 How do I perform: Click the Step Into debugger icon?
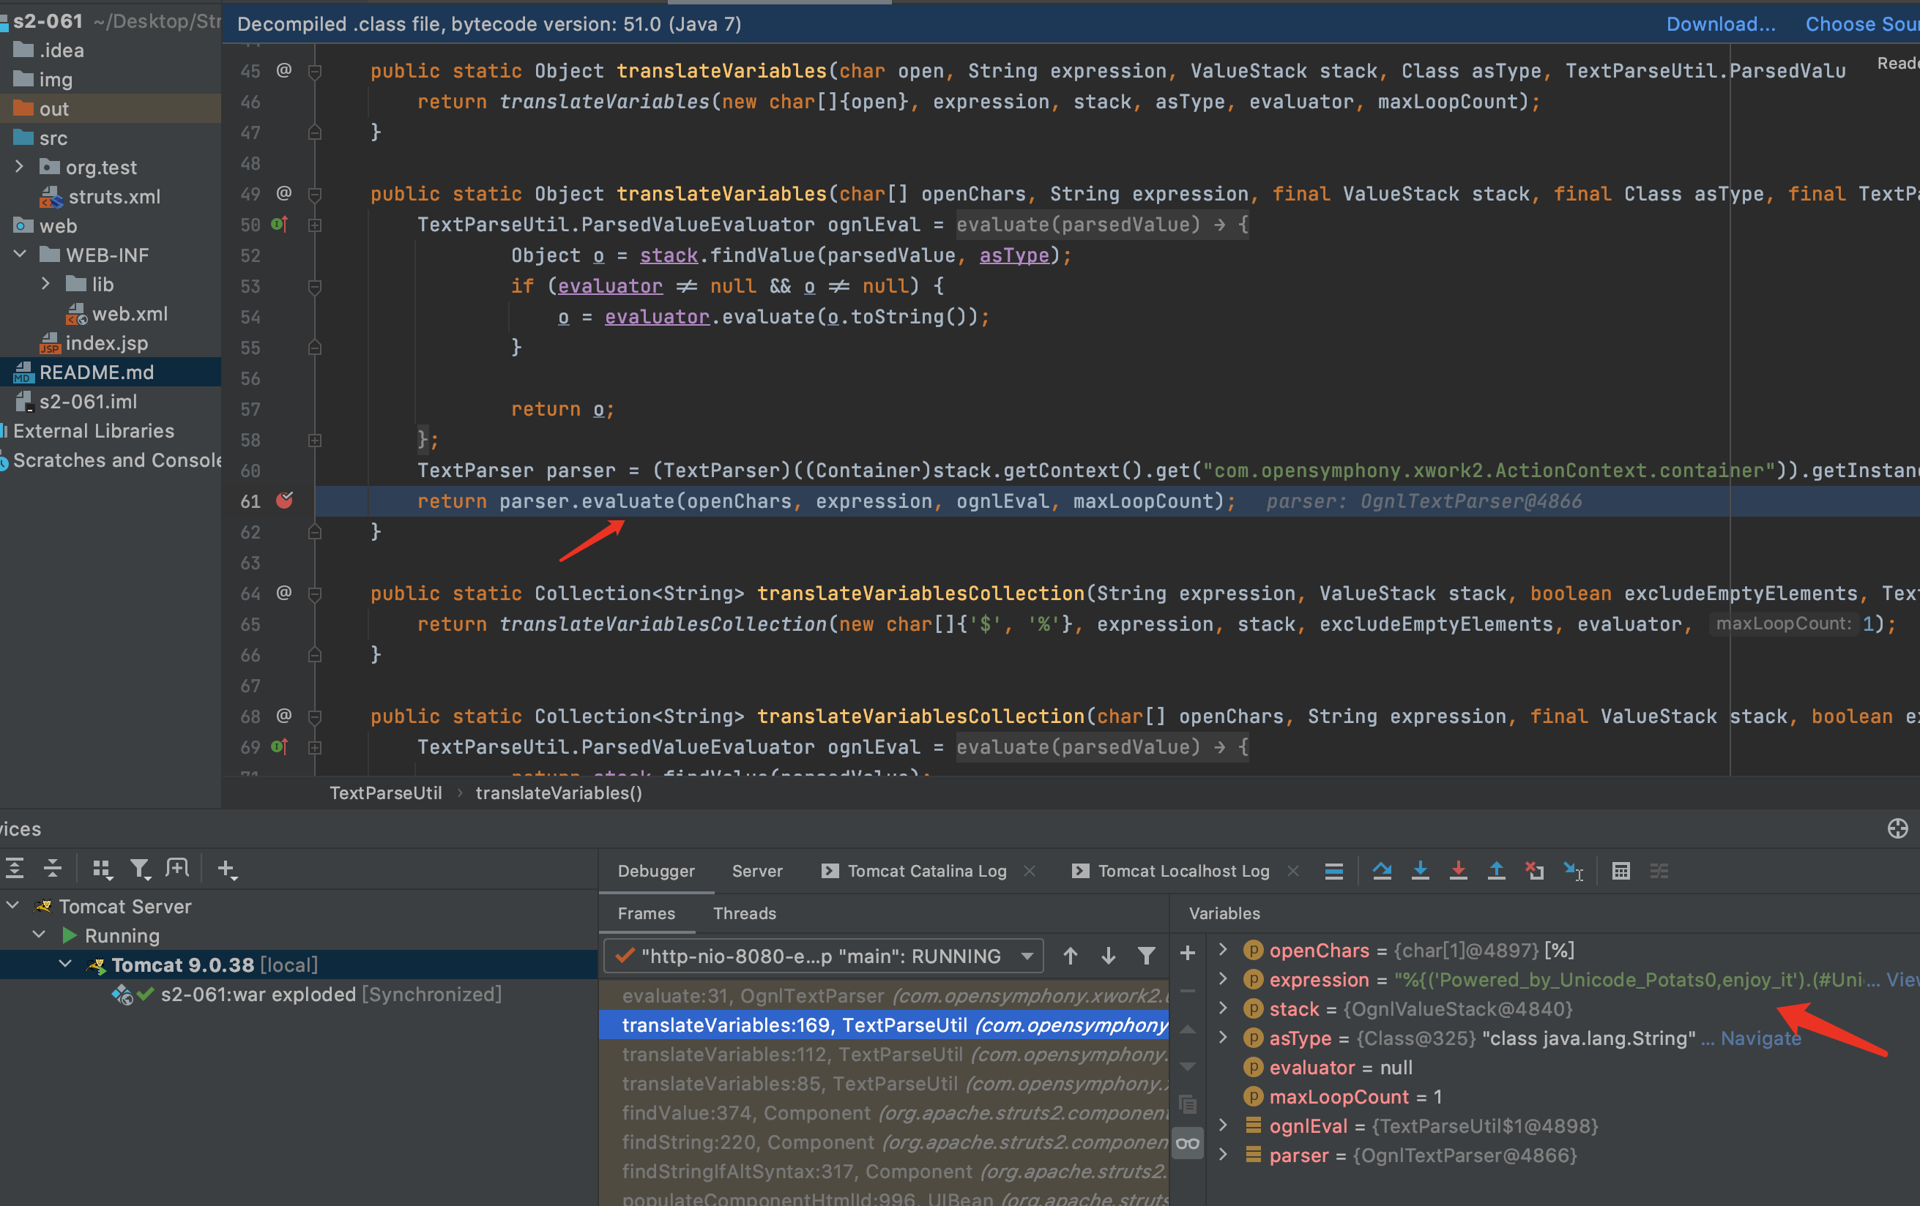(1420, 870)
